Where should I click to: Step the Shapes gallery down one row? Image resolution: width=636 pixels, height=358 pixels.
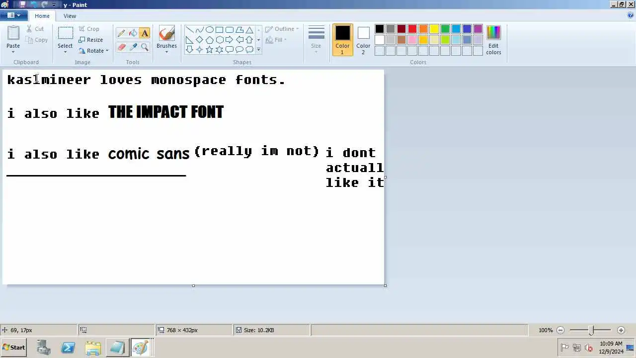click(x=258, y=40)
